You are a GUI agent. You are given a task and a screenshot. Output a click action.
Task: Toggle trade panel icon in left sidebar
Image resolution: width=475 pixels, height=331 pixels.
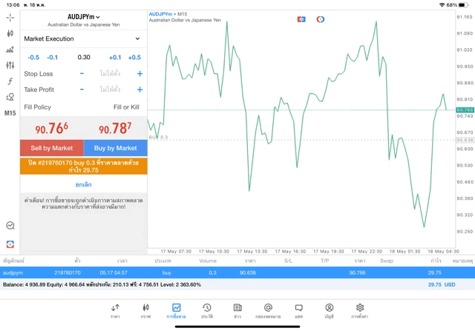(10, 244)
